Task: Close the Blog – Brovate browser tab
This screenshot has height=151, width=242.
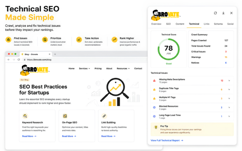Action: pos(50,54)
